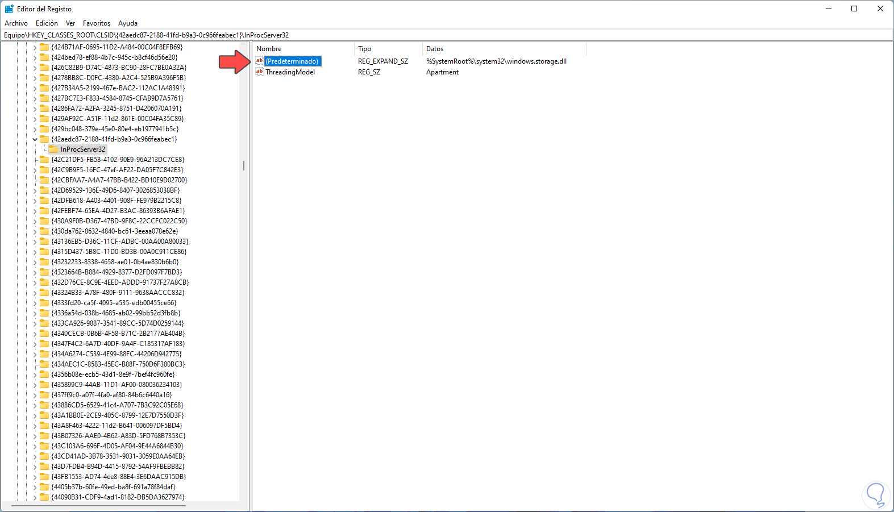Click folder icon of {43232233-8338-4658-ae01-0b4ae830b6b0}
This screenshot has height=512, width=894.
pos(44,261)
